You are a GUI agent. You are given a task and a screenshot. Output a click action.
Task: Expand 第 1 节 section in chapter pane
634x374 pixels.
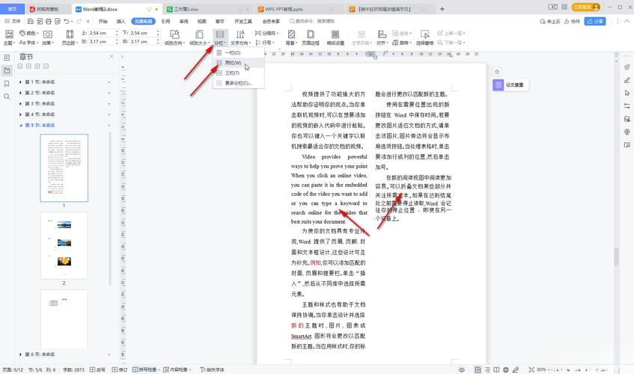click(21, 82)
